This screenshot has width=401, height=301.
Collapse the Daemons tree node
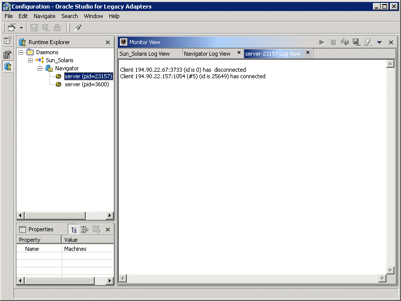point(21,52)
